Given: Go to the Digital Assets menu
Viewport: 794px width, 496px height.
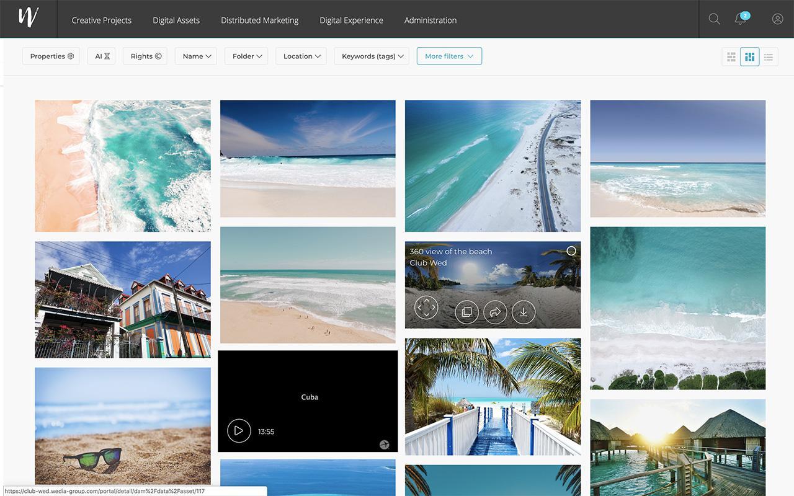Looking at the screenshot, I should tap(176, 19).
